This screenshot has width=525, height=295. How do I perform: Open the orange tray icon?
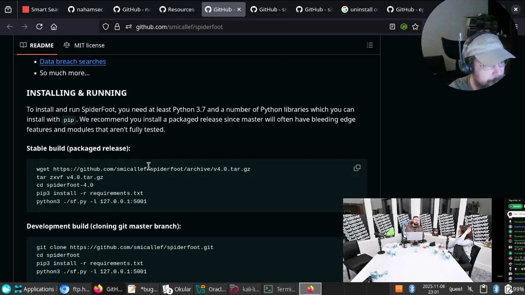(x=399, y=289)
